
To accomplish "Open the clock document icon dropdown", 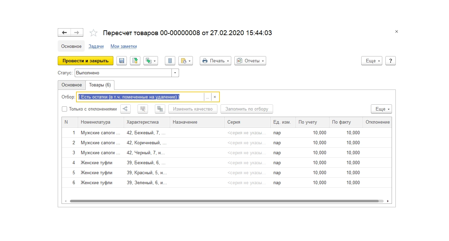I will 186,61.
